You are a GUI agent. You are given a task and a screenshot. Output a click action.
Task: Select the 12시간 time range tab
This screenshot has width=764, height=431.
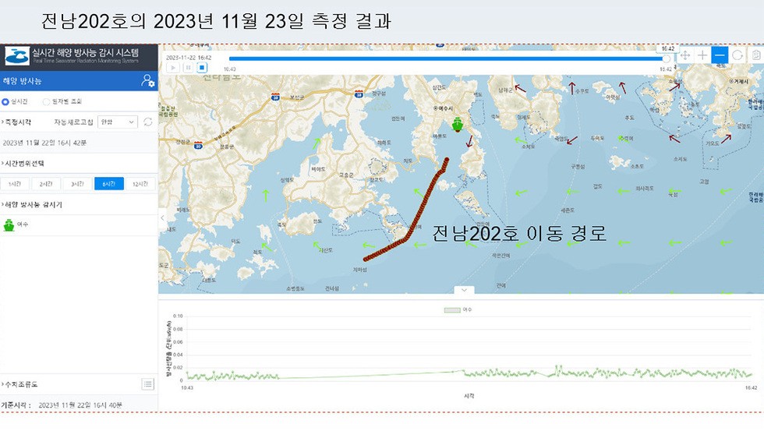coord(140,184)
